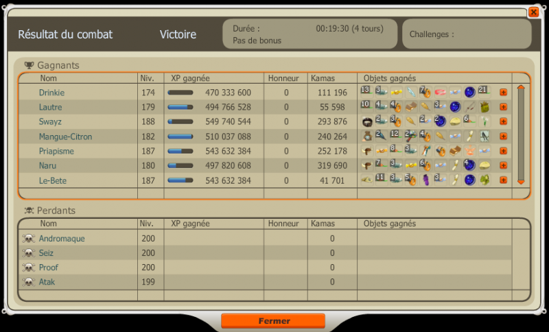Select the green sack item in Lautre's row
This screenshot has height=332, width=549.
pos(484,107)
